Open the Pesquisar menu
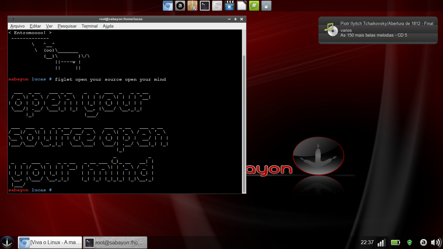The width and height of the screenshot is (443, 249). click(67, 26)
